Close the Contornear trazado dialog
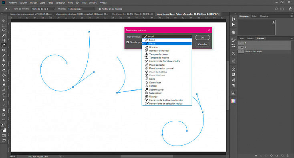294x158 pixels. 209,30
